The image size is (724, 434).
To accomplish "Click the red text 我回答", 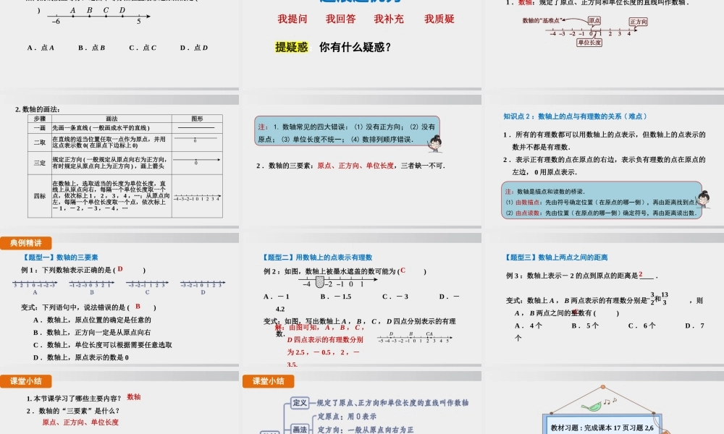I will click(x=341, y=19).
